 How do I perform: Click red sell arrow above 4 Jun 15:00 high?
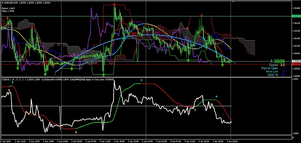(x=202, y=15)
